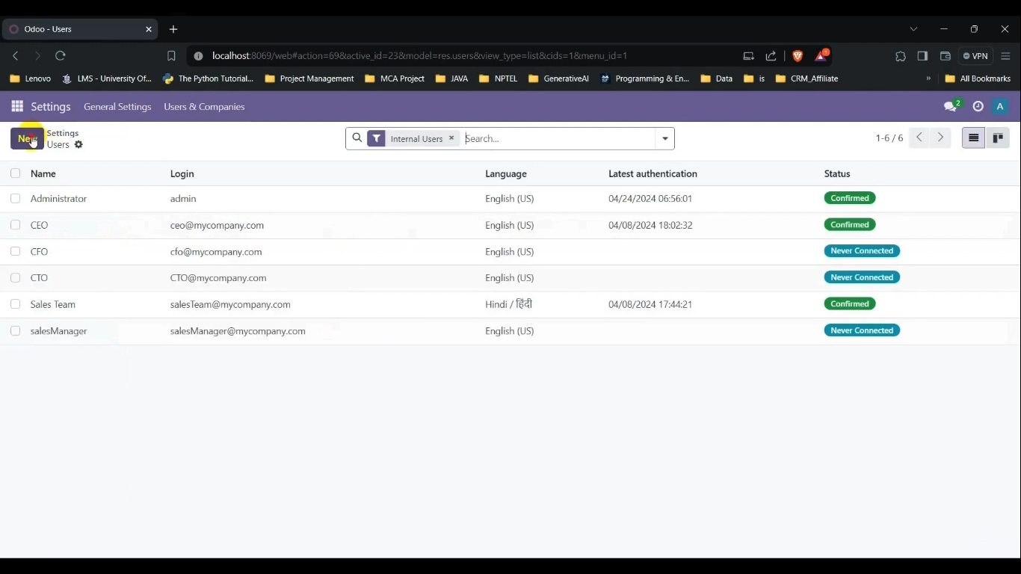The height and width of the screenshot is (574, 1021).
Task: Check the Administrator row checkbox
Action: click(x=15, y=199)
